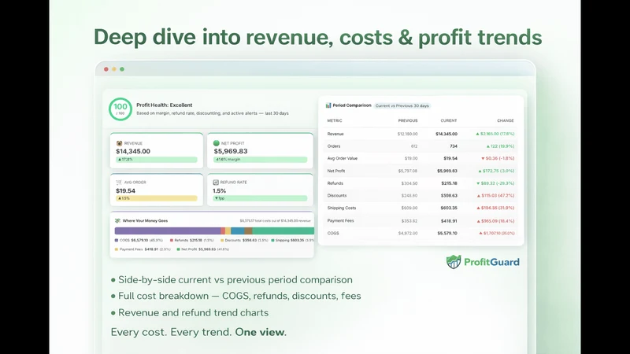Click the green Net Profit bar segment

click(283, 230)
